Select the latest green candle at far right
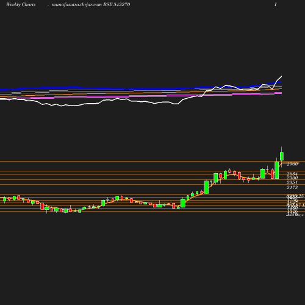 (282, 156)
